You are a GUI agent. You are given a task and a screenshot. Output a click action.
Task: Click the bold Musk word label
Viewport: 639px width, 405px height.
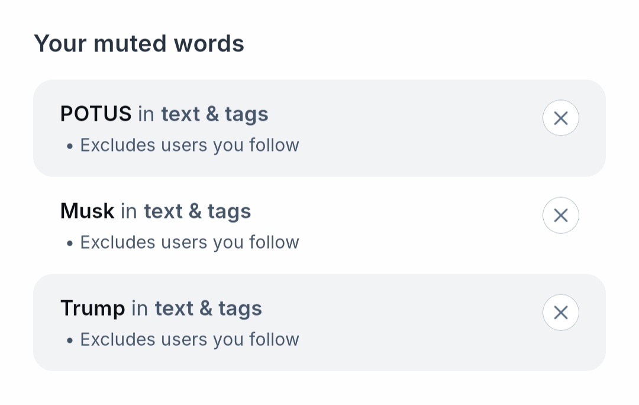pyautogui.click(x=88, y=211)
